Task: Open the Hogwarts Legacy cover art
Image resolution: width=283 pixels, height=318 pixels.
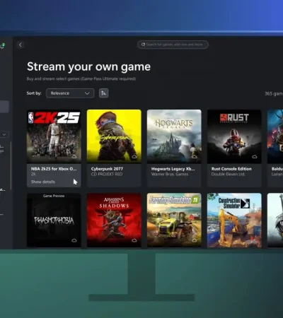Action: (174, 136)
